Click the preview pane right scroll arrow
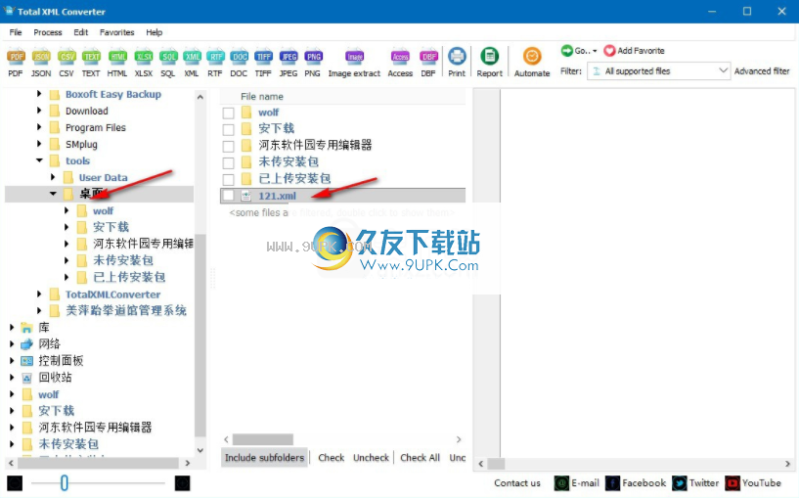799x498 pixels. click(x=788, y=464)
